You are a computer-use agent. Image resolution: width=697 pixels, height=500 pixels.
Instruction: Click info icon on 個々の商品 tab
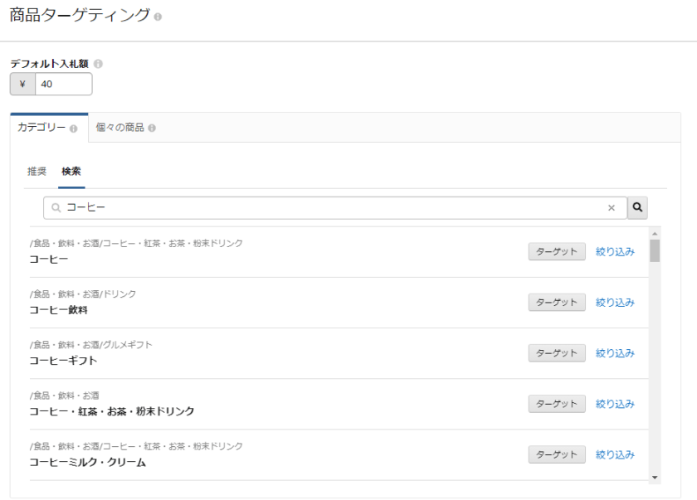coord(152,129)
